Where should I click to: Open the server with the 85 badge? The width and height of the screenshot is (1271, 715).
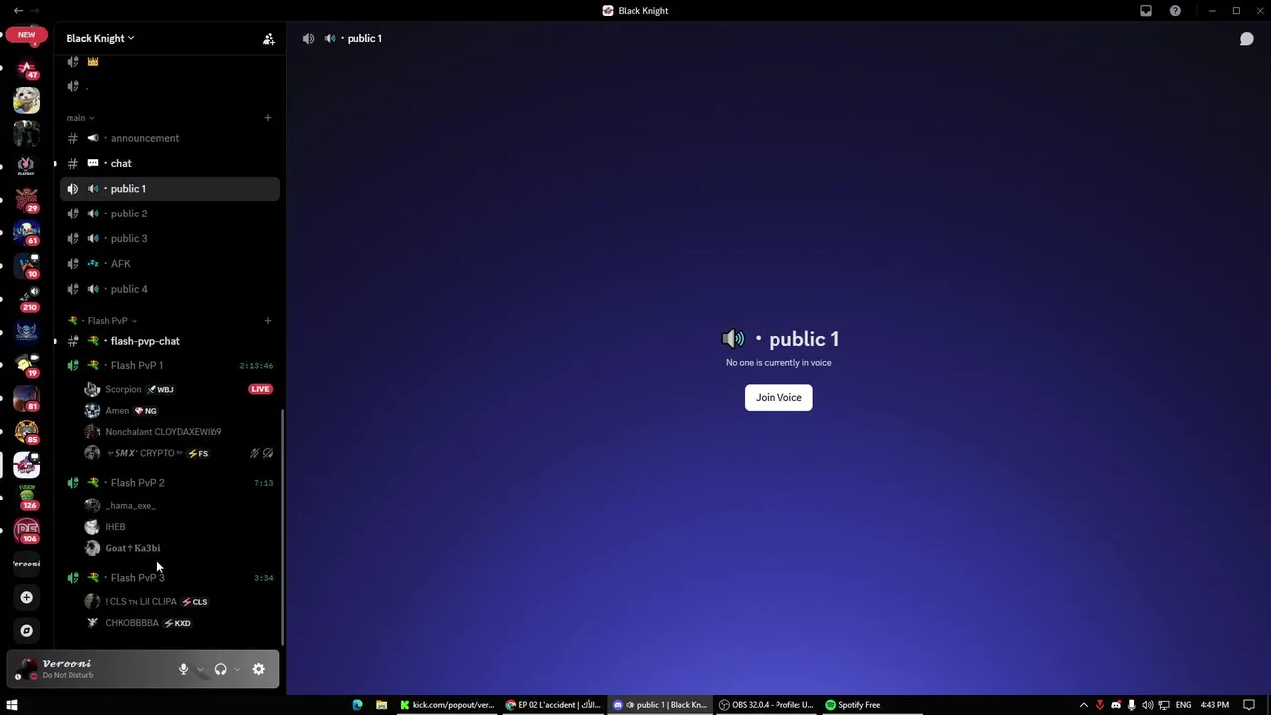click(27, 432)
